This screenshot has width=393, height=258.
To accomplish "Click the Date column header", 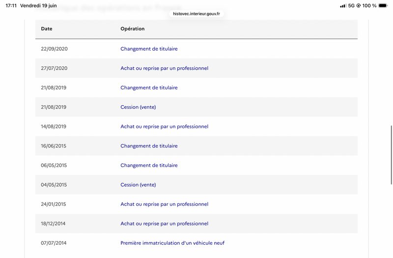I will coord(47,29).
